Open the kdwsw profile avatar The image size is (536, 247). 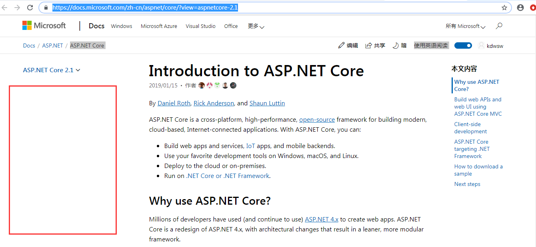pos(481,45)
